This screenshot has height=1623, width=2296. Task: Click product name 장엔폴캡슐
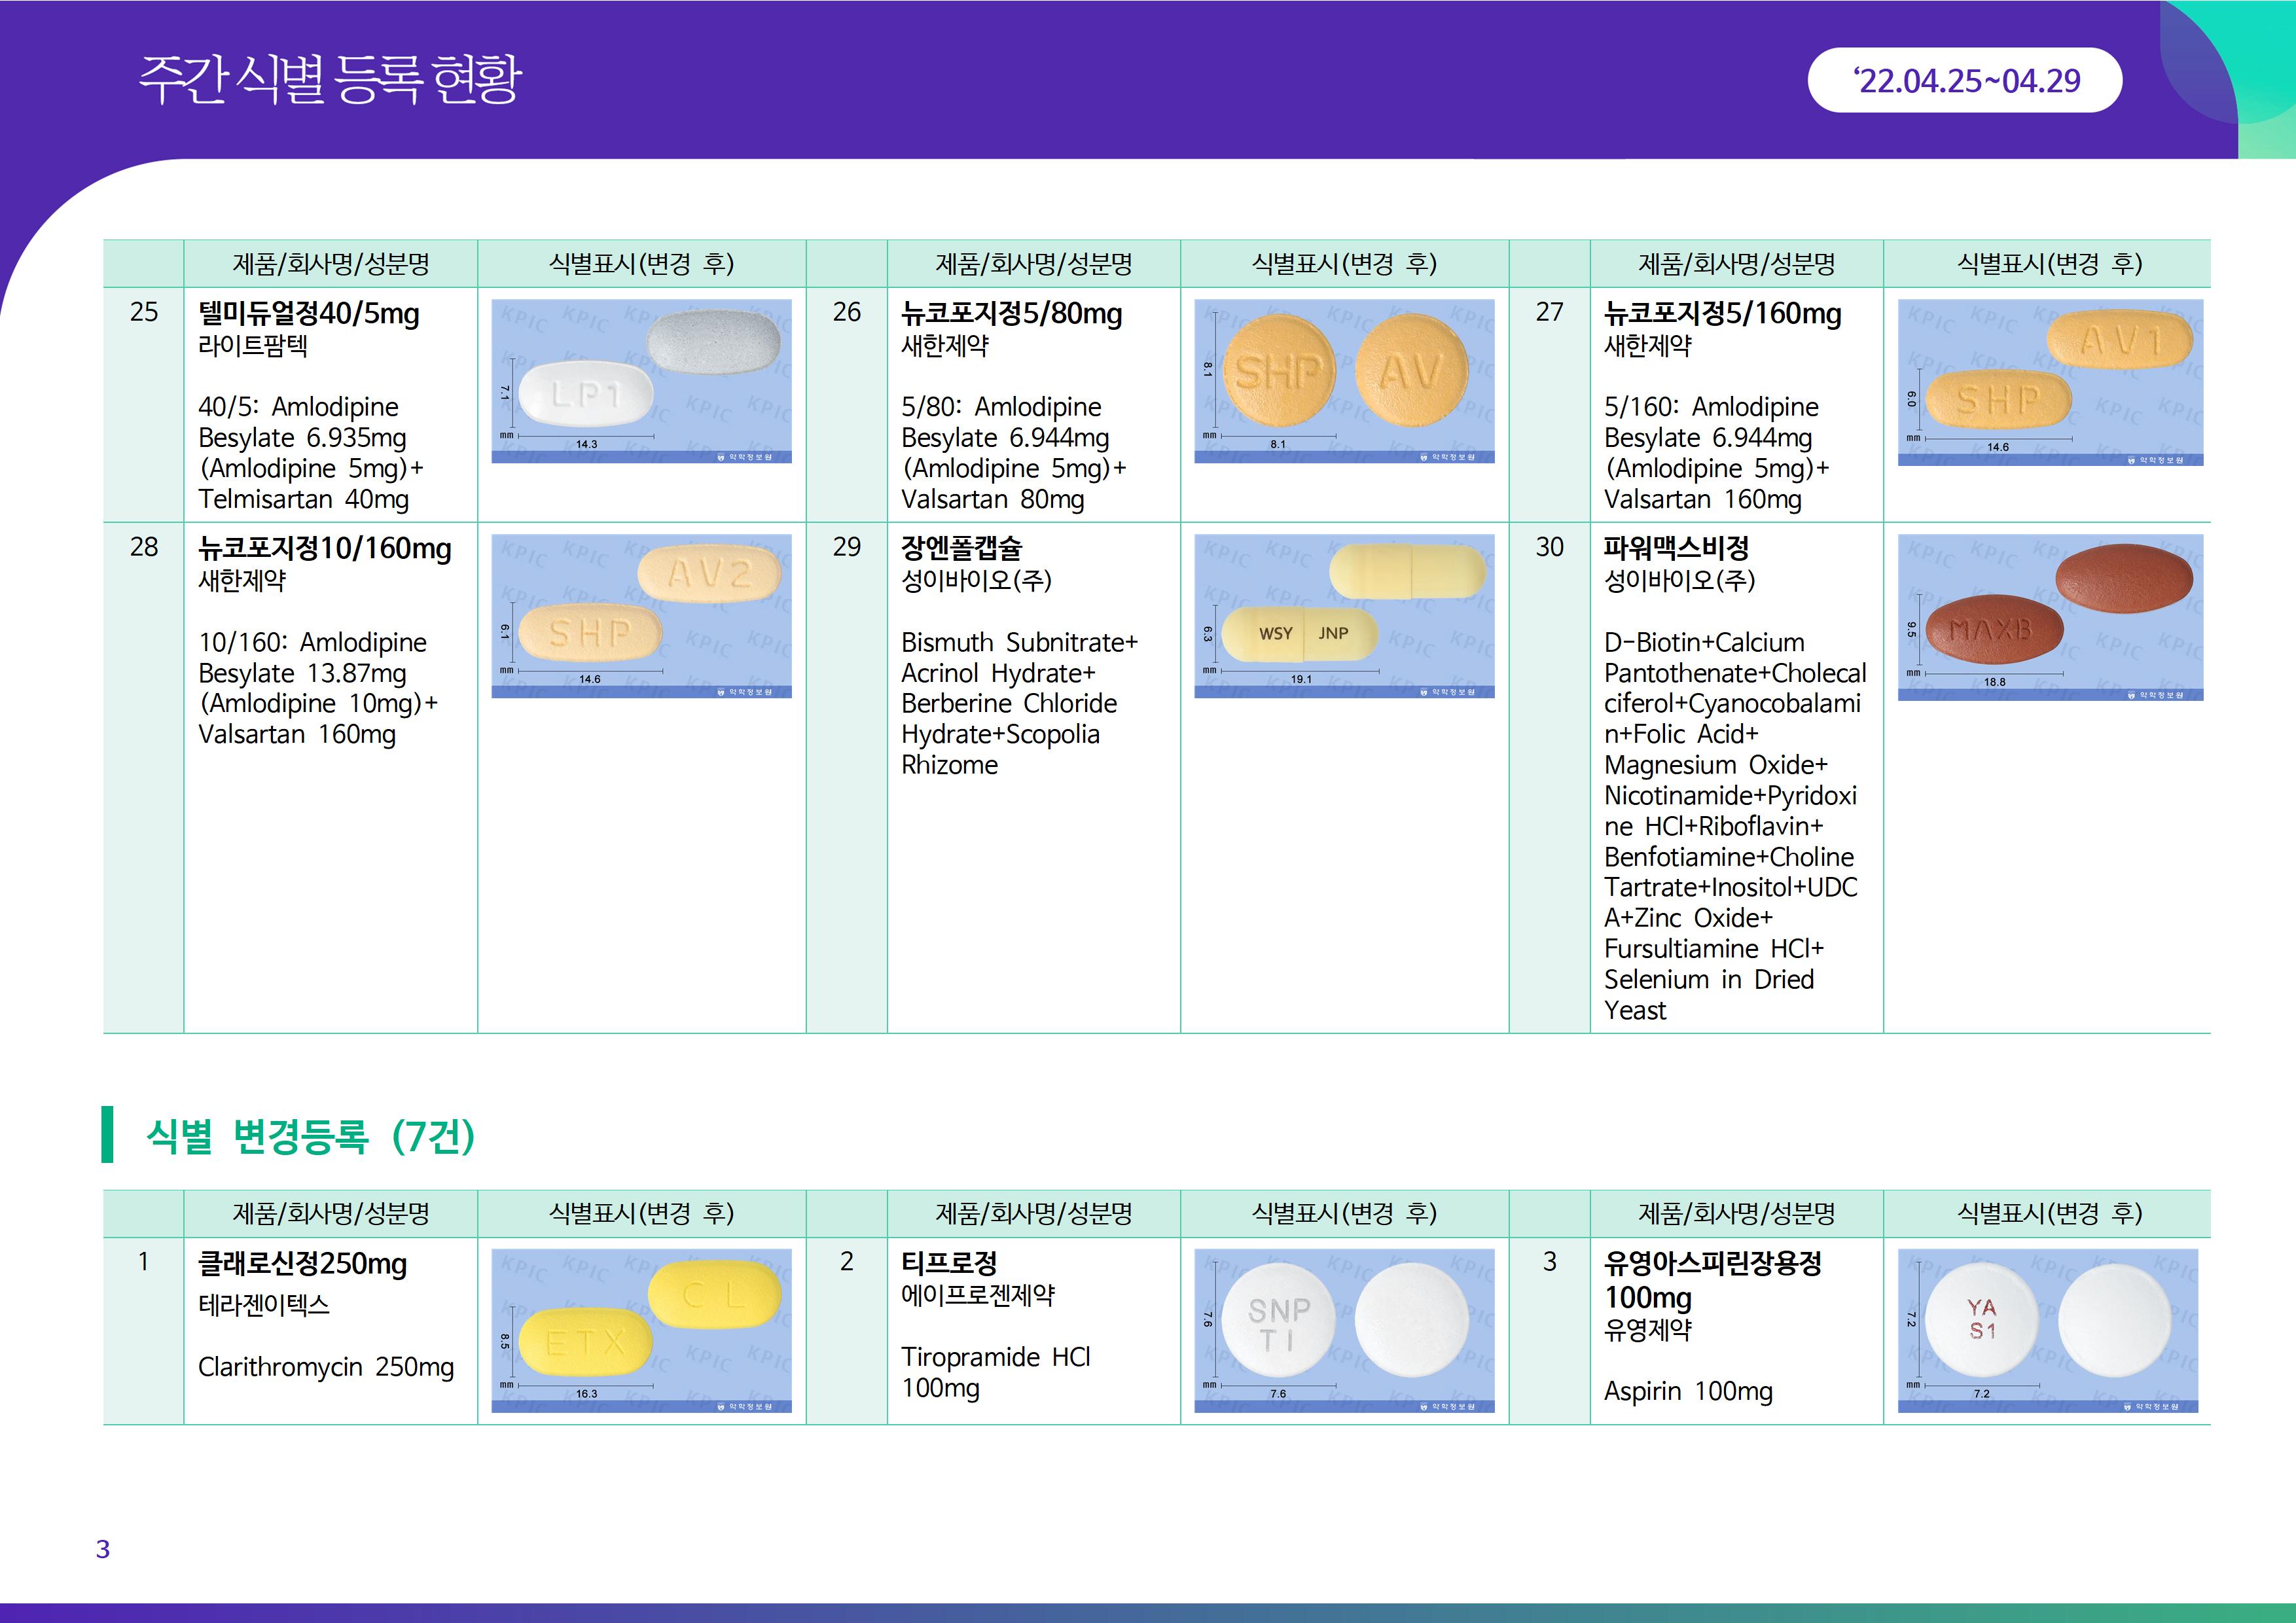pos(961,548)
